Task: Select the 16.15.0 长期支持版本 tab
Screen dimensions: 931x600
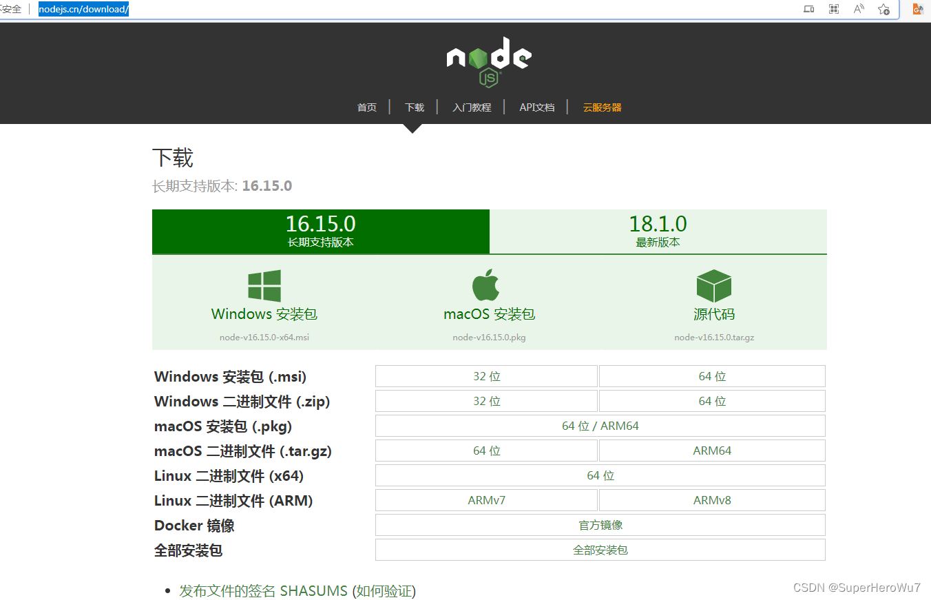Action: coord(321,231)
